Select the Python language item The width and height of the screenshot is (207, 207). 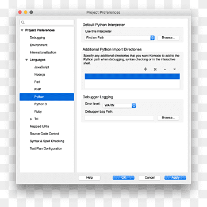[47, 97]
